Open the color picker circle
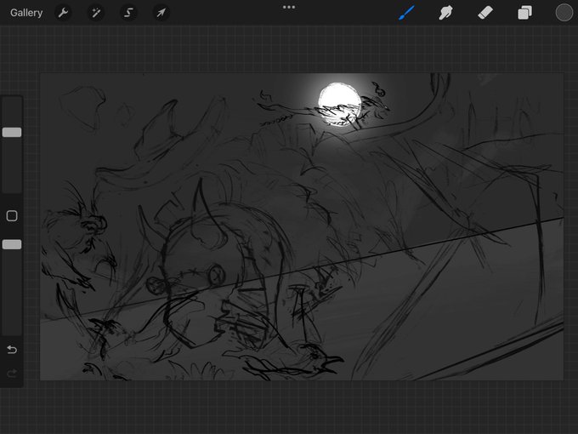Viewport: 578px width, 434px height. point(564,13)
